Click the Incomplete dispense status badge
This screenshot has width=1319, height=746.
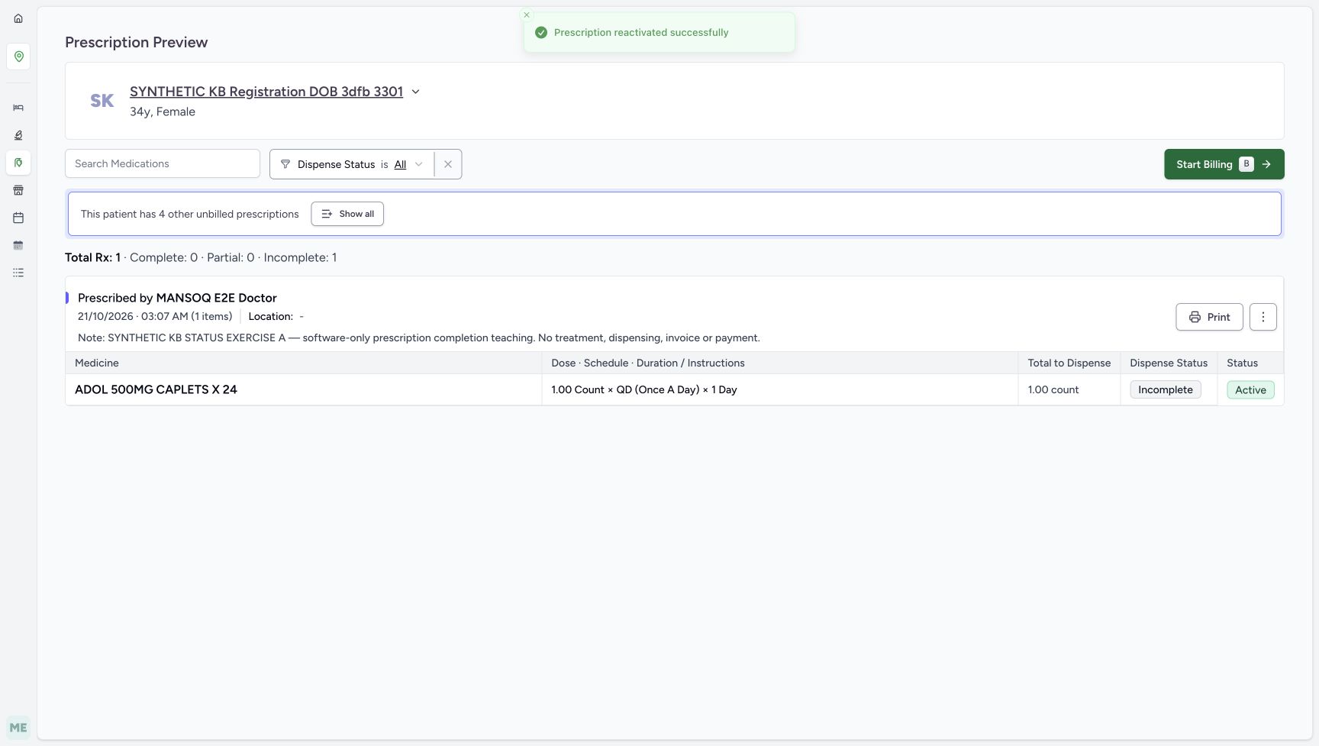click(x=1166, y=389)
